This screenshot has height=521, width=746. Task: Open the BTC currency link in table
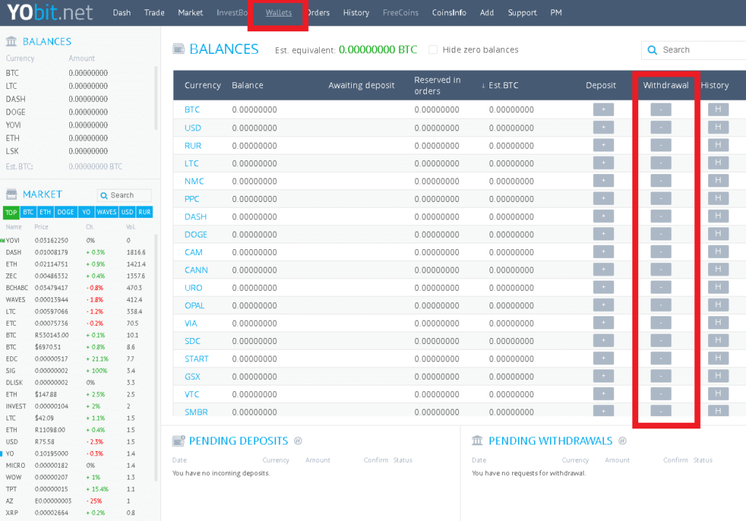[x=192, y=109]
